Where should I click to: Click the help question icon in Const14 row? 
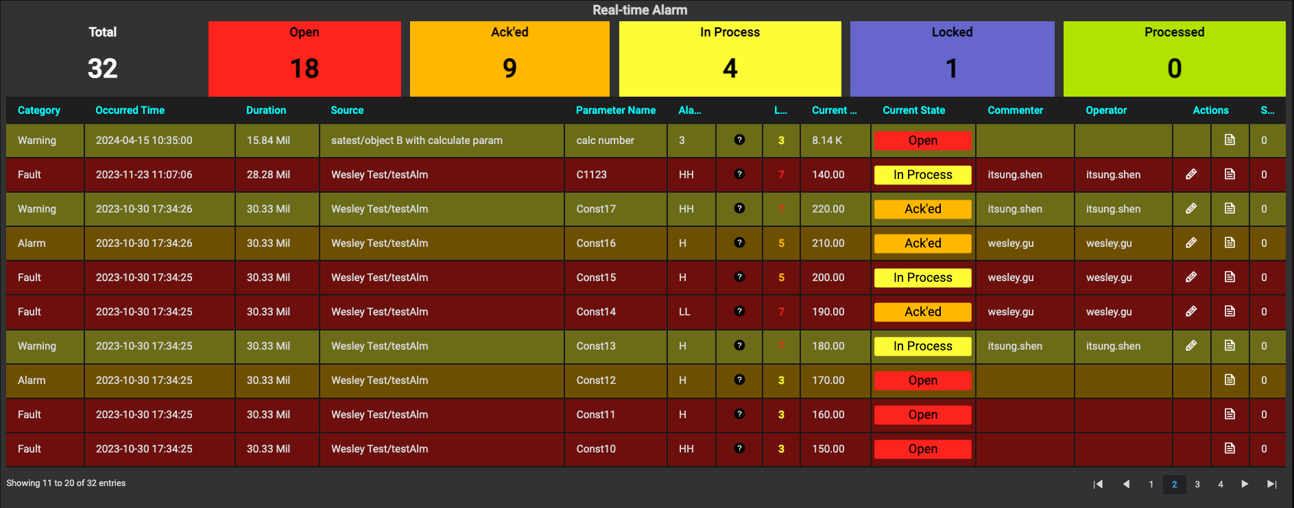click(739, 311)
